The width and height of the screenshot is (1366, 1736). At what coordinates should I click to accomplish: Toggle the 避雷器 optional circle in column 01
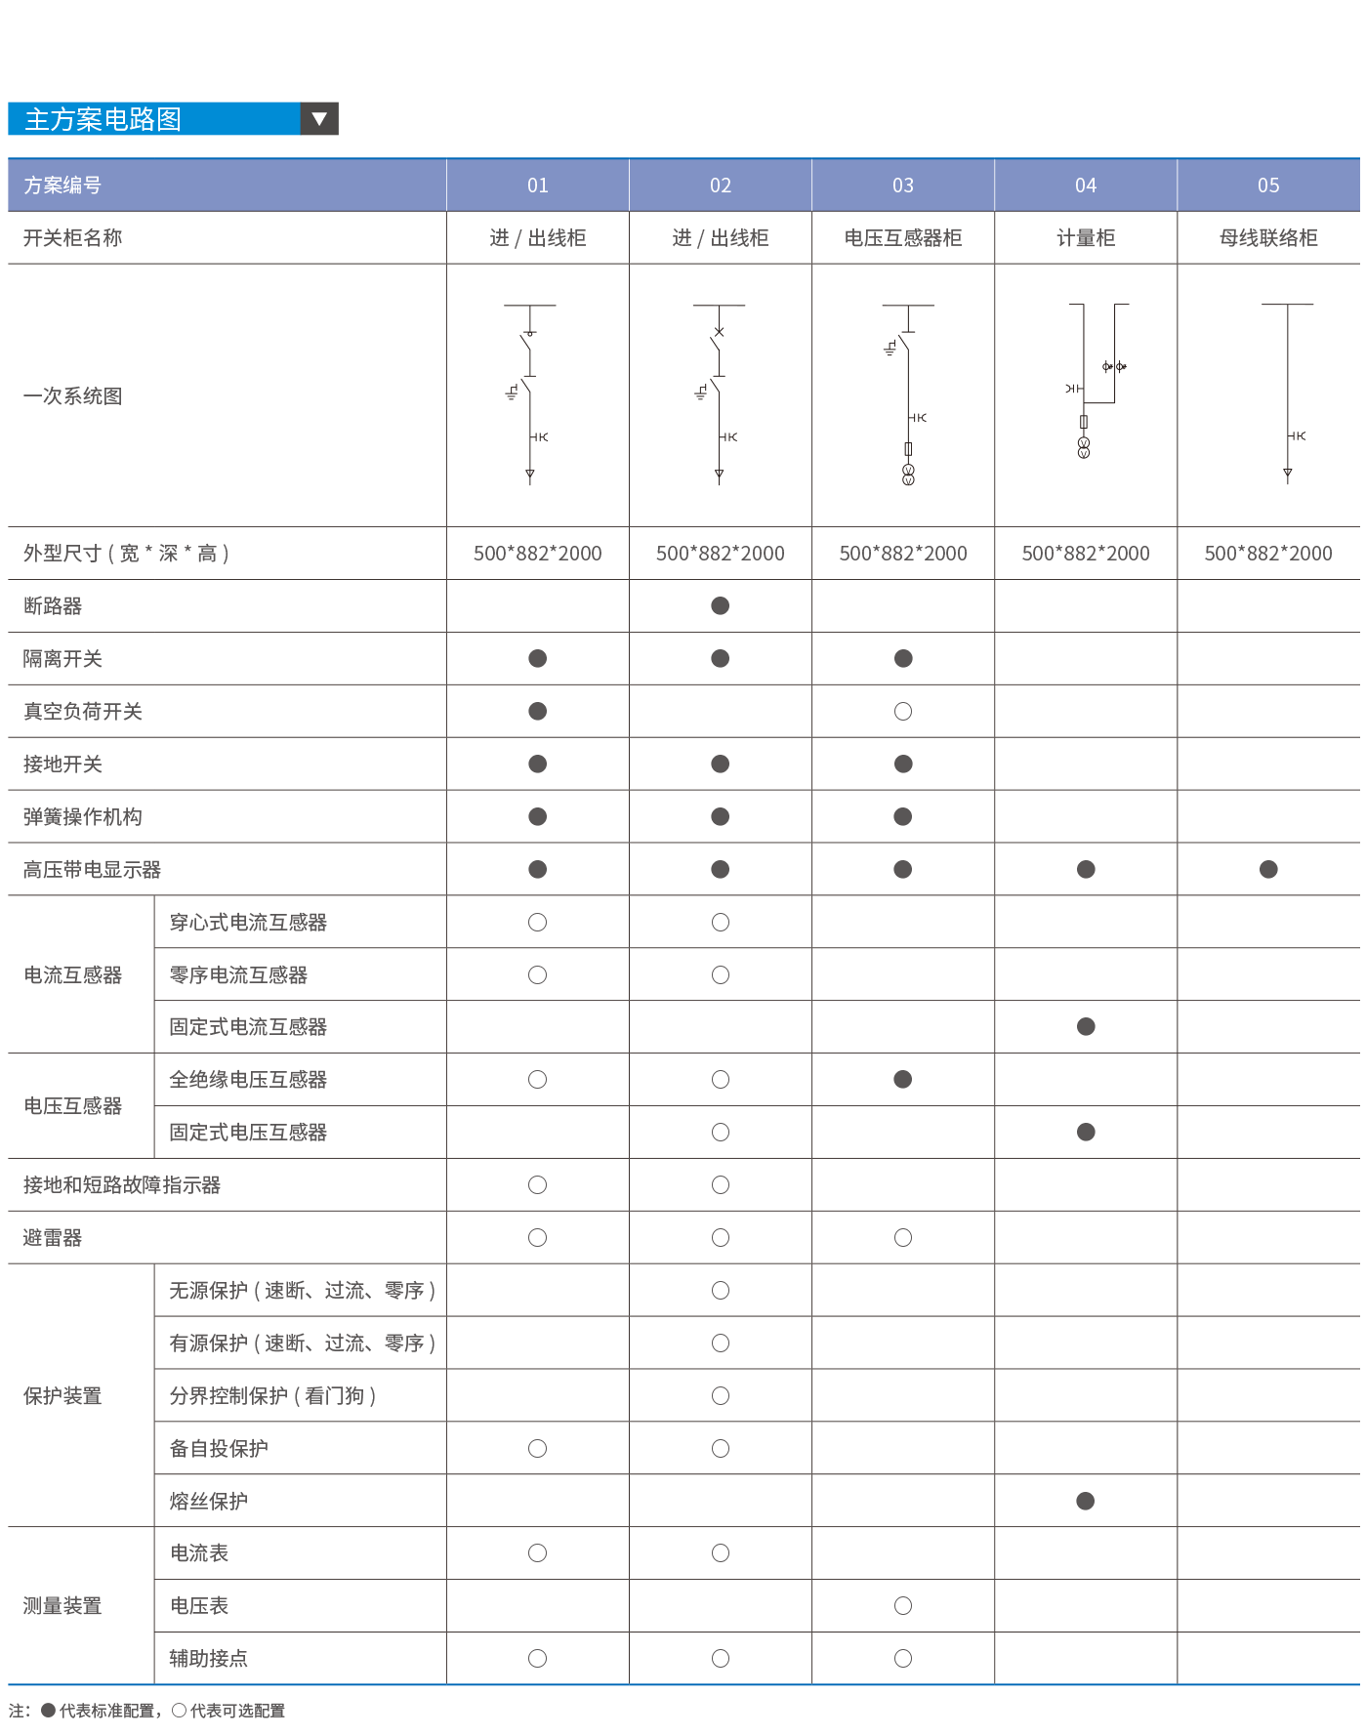[x=537, y=1238]
